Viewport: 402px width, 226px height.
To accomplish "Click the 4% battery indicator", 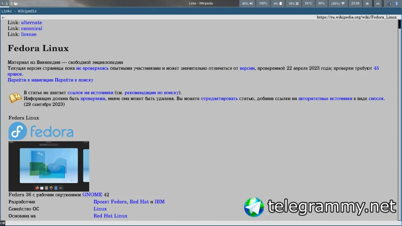I will pyautogui.click(x=278, y=3).
